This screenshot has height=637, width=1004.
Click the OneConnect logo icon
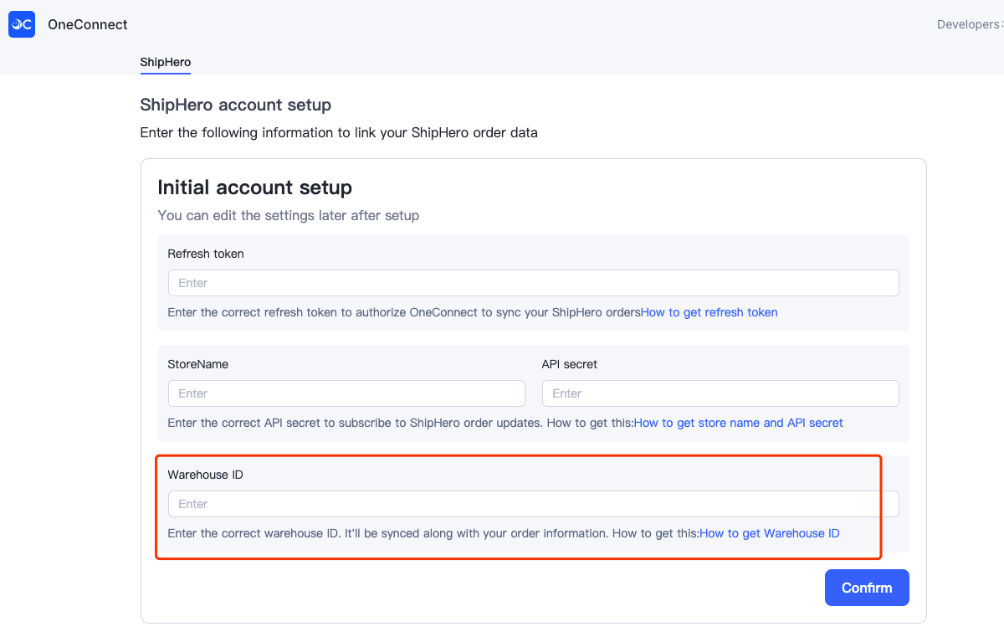[x=22, y=24]
